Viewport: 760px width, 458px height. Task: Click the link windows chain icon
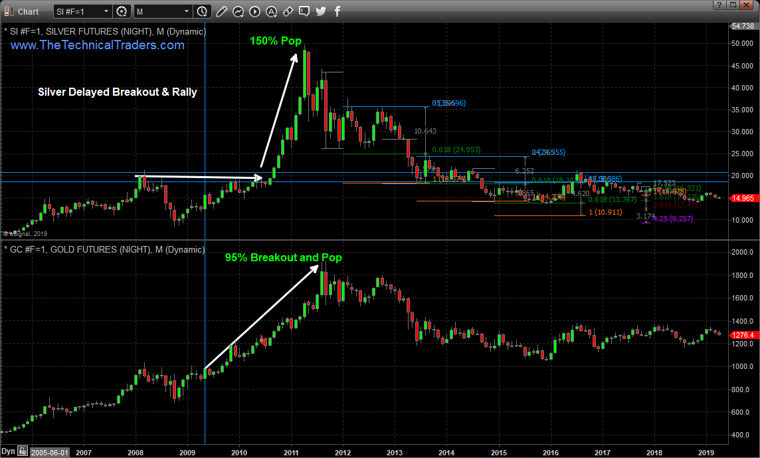[288, 11]
